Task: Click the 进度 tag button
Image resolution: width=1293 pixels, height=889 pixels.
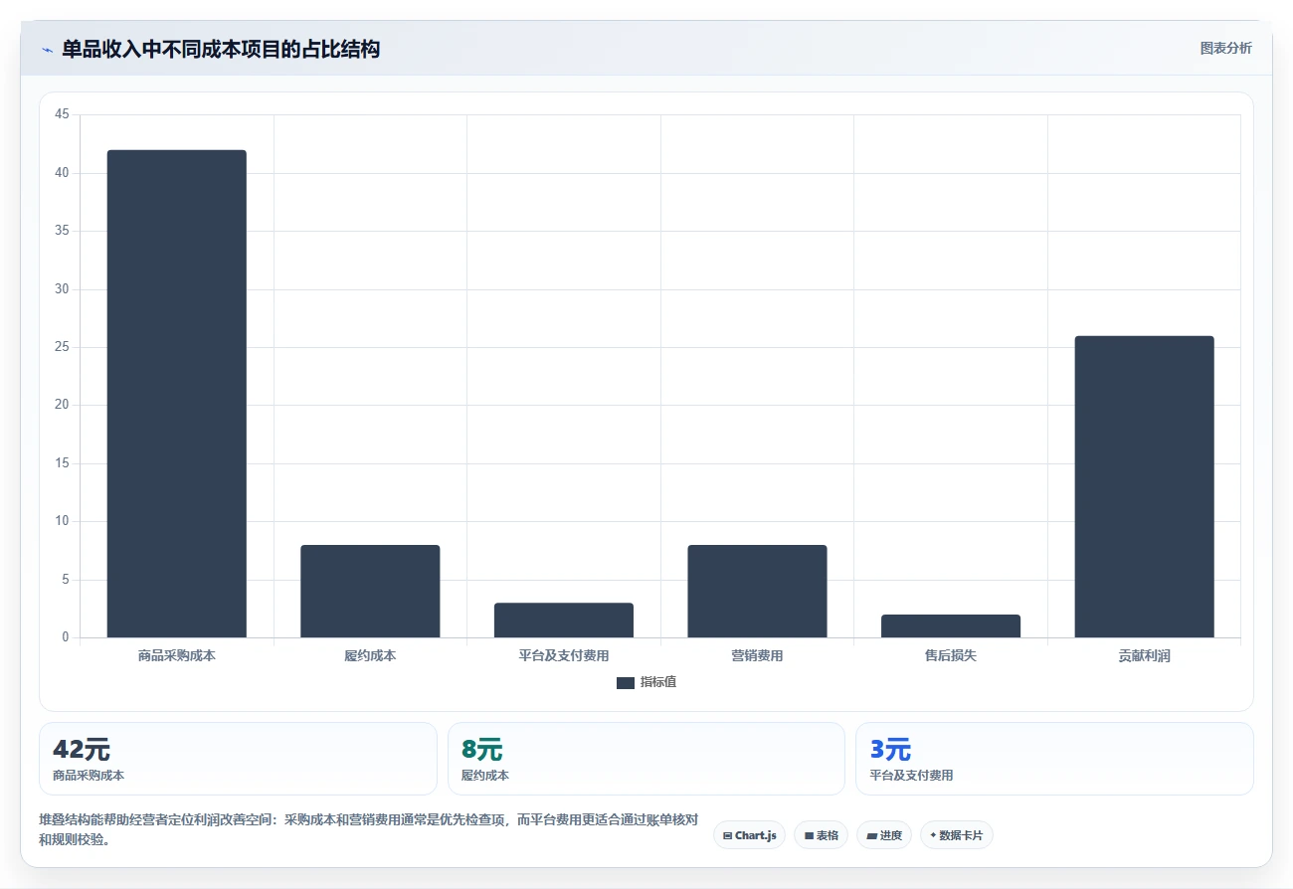Action: (884, 835)
